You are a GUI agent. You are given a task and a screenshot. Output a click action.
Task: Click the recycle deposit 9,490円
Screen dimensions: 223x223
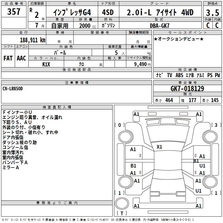pyautogui.click(x=142, y=64)
